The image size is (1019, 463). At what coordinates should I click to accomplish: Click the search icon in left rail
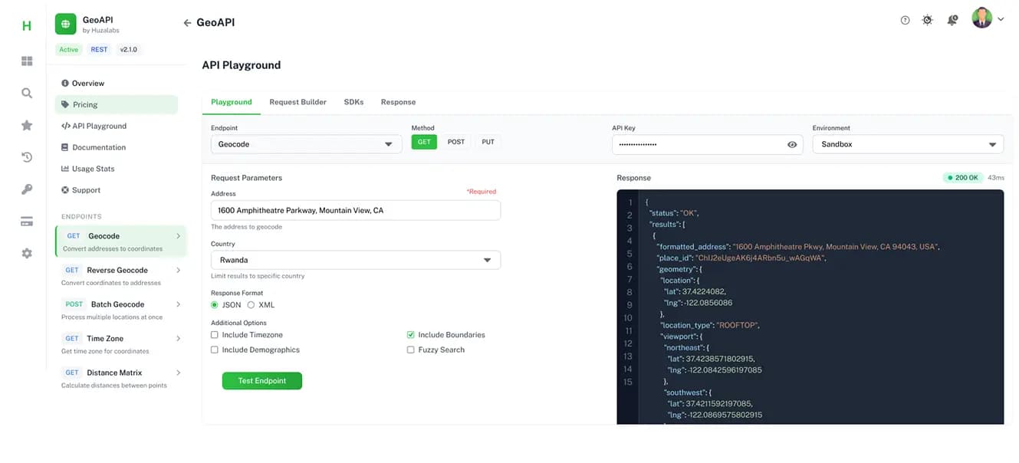tap(27, 94)
